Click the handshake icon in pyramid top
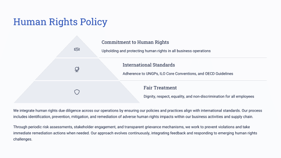 pos(77,49)
